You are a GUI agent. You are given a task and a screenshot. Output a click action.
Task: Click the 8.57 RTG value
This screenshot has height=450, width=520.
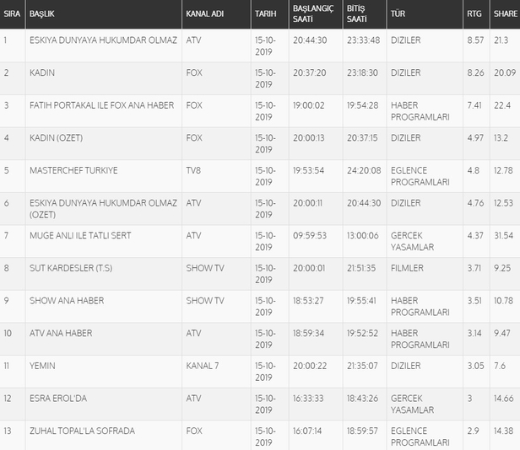475,40
